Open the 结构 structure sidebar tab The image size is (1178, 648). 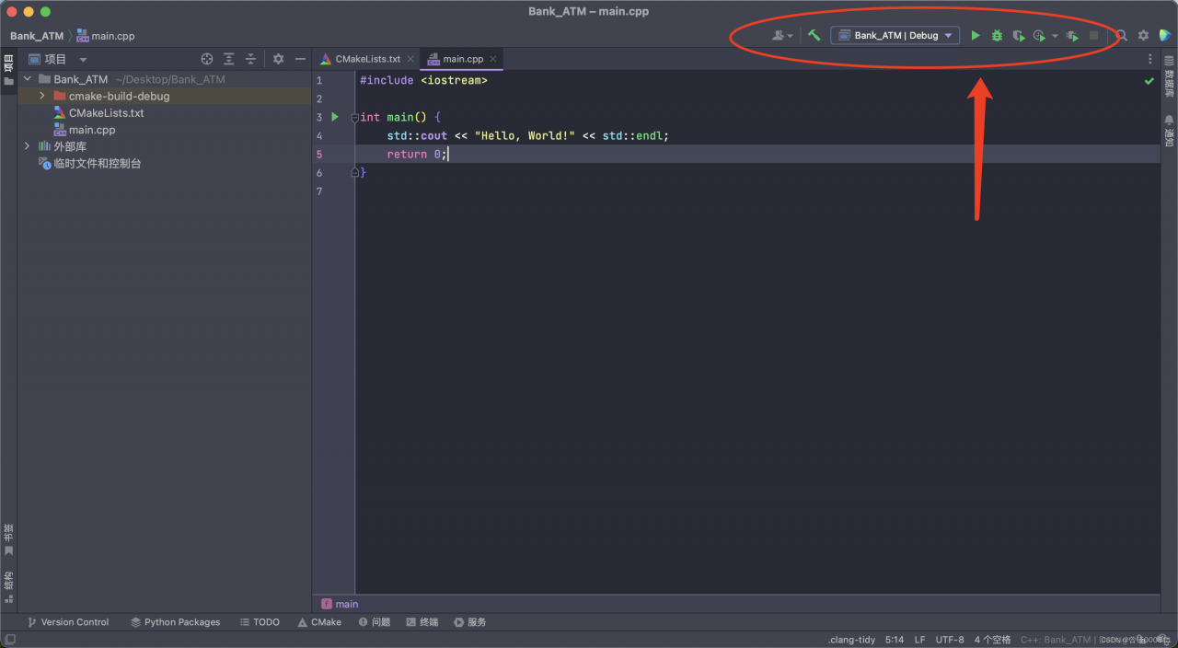pos(8,587)
